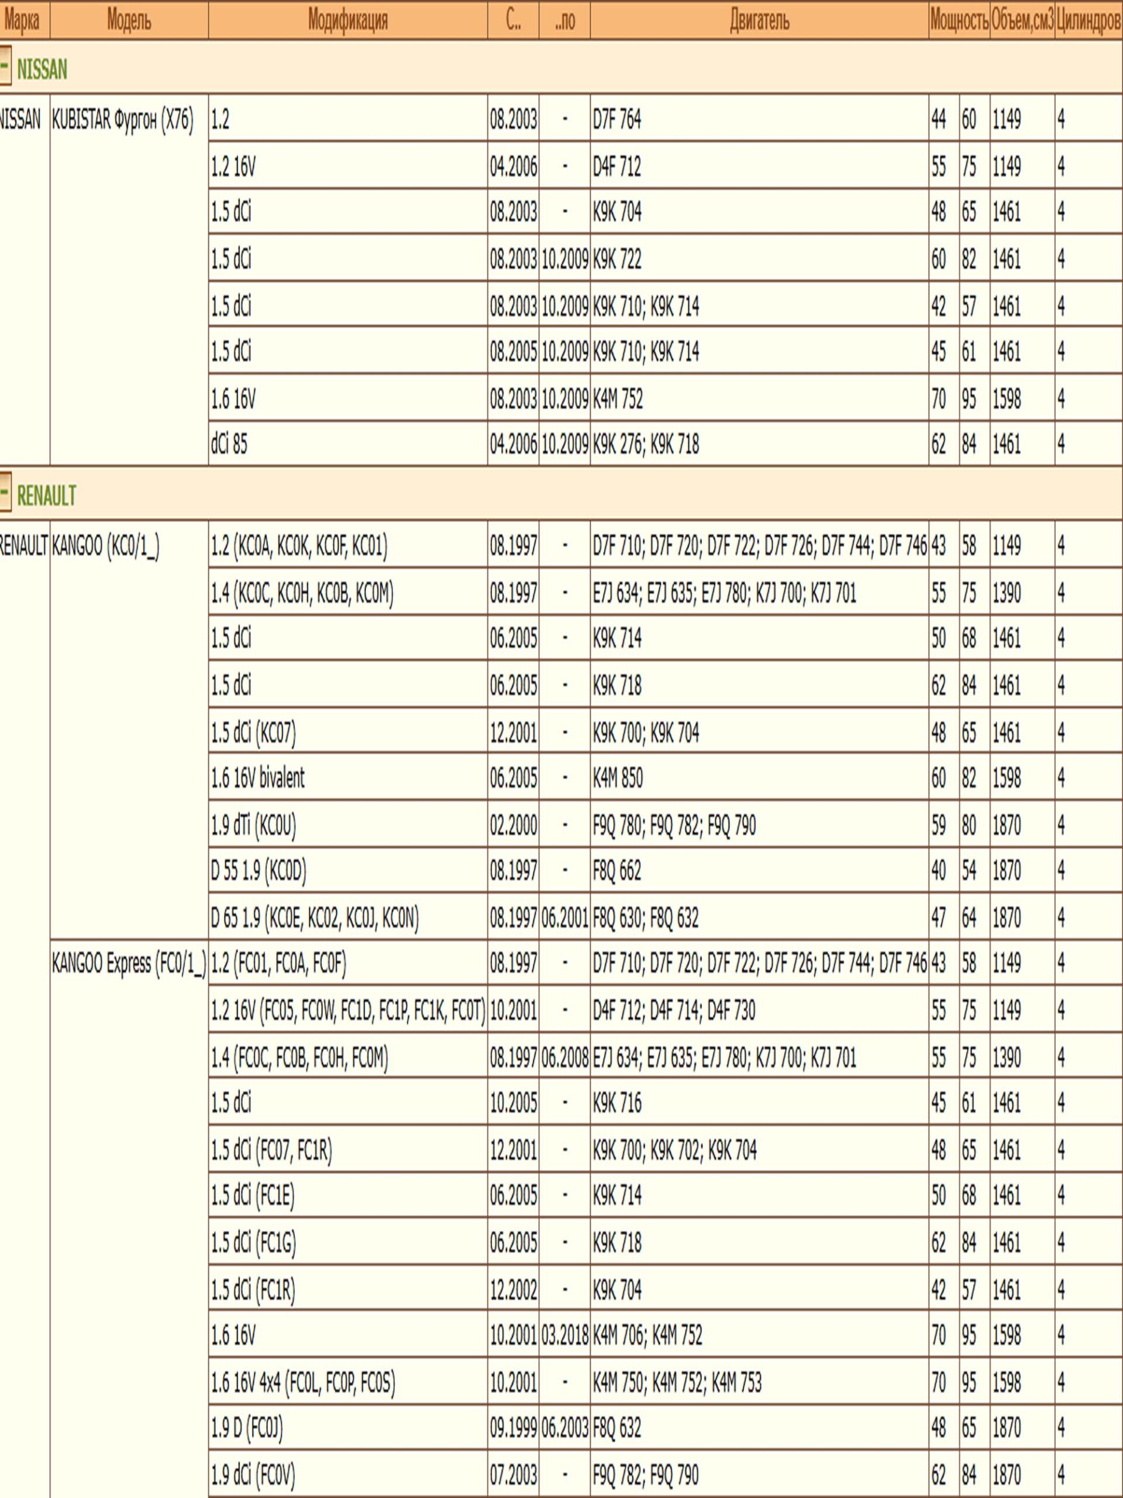This screenshot has height=1498, width=1123.
Task: Click engine cell F8Q 662
Action: (616, 871)
